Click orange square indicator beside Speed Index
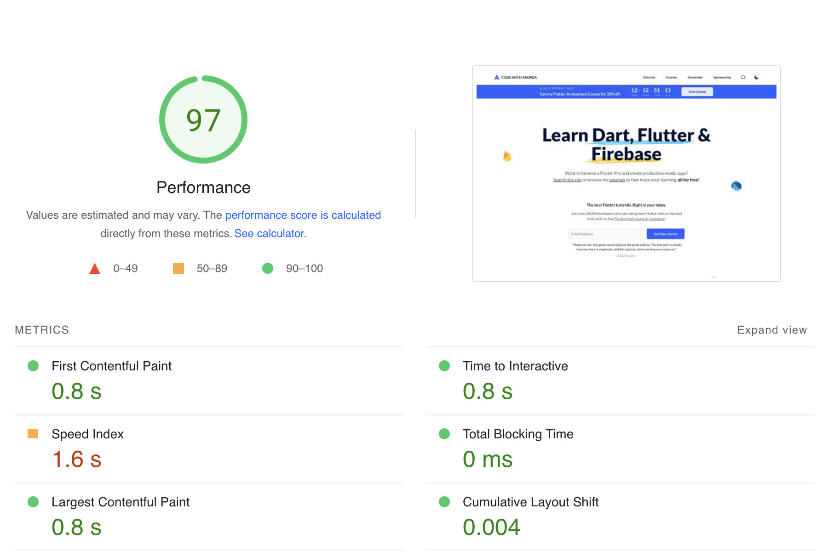Screen dimensions: 828x556 point(33,434)
